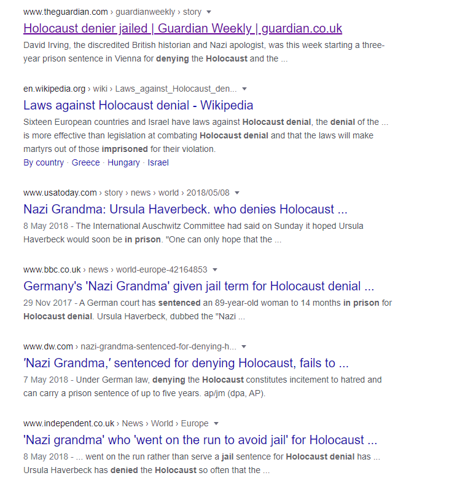The image size is (460, 478).
Task: Click the '8 May 2018 - The International Auschwitz' snippet
Action: 193,233
